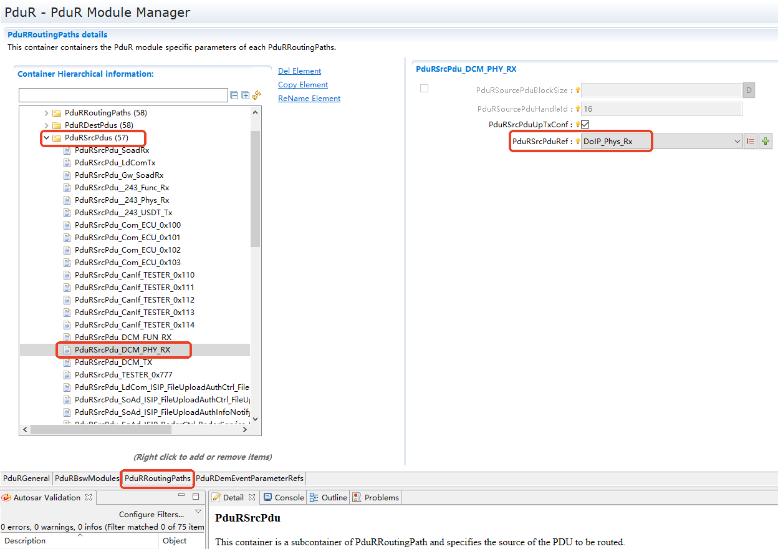Open the PduRSrcPduRef dropdown
This screenshot has height=549, width=778.
[x=736, y=142]
